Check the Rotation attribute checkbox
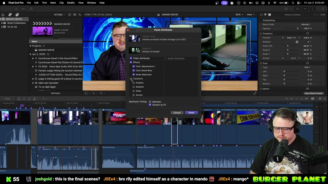This screenshot has height=184, width=328. click(x=134, y=87)
